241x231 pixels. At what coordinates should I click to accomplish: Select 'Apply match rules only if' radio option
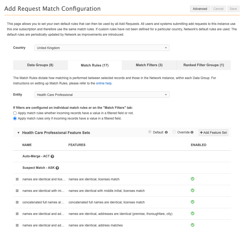15,118
